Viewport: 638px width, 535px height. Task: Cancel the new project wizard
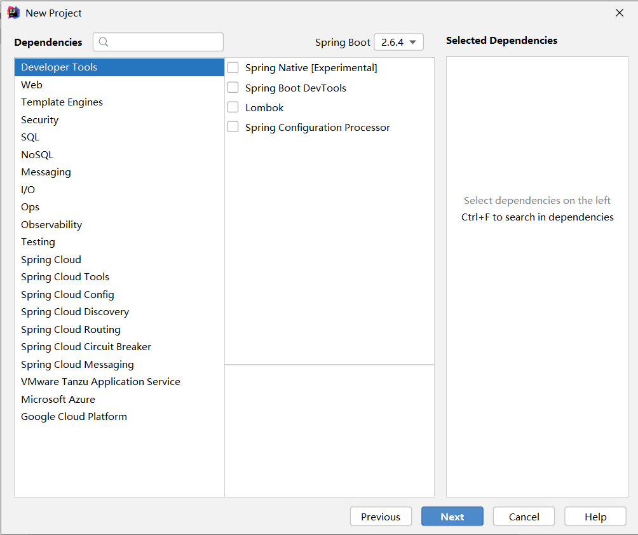tap(524, 517)
